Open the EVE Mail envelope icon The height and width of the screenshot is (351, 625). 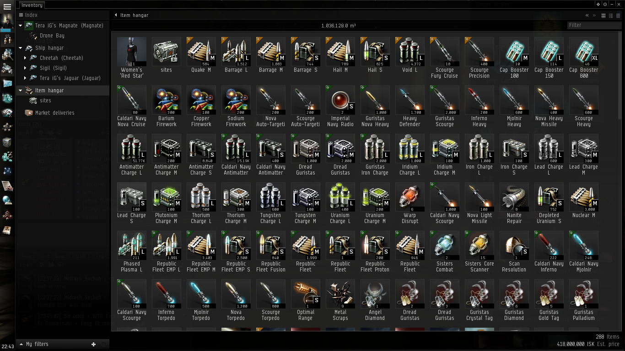pos(7,83)
